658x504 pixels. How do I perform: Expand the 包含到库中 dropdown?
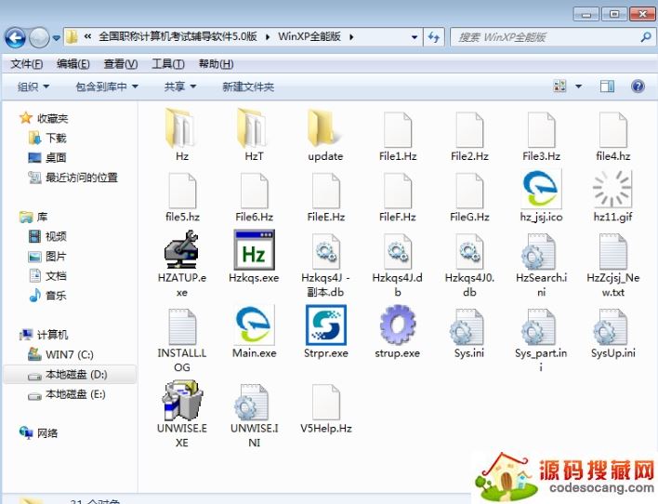(x=106, y=86)
